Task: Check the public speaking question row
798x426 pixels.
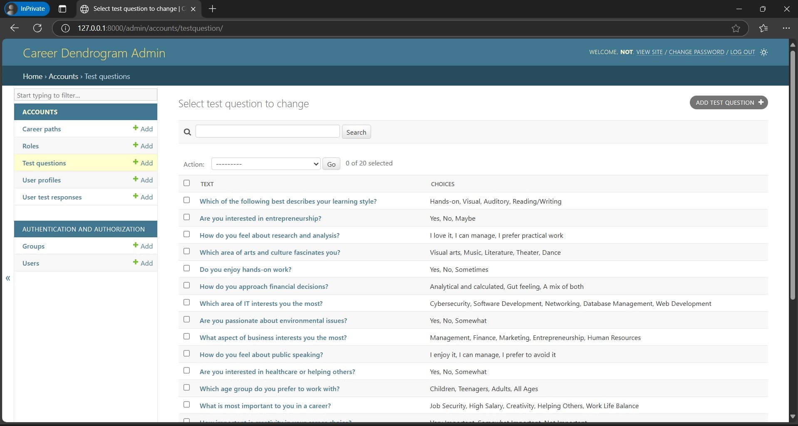Action: (x=186, y=353)
